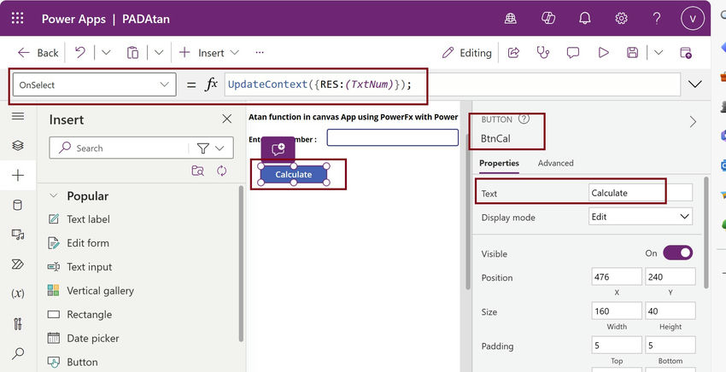The image size is (726, 372).
Task: Expand save options dropdown
Action: coord(659,53)
